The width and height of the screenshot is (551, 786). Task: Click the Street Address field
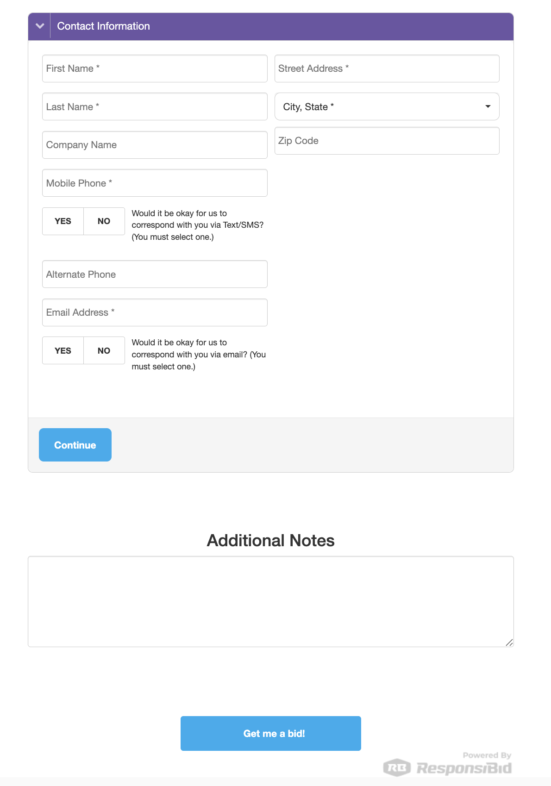pos(387,69)
